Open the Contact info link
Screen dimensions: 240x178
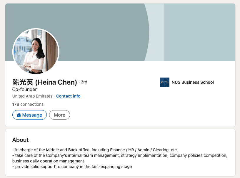[68, 96]
